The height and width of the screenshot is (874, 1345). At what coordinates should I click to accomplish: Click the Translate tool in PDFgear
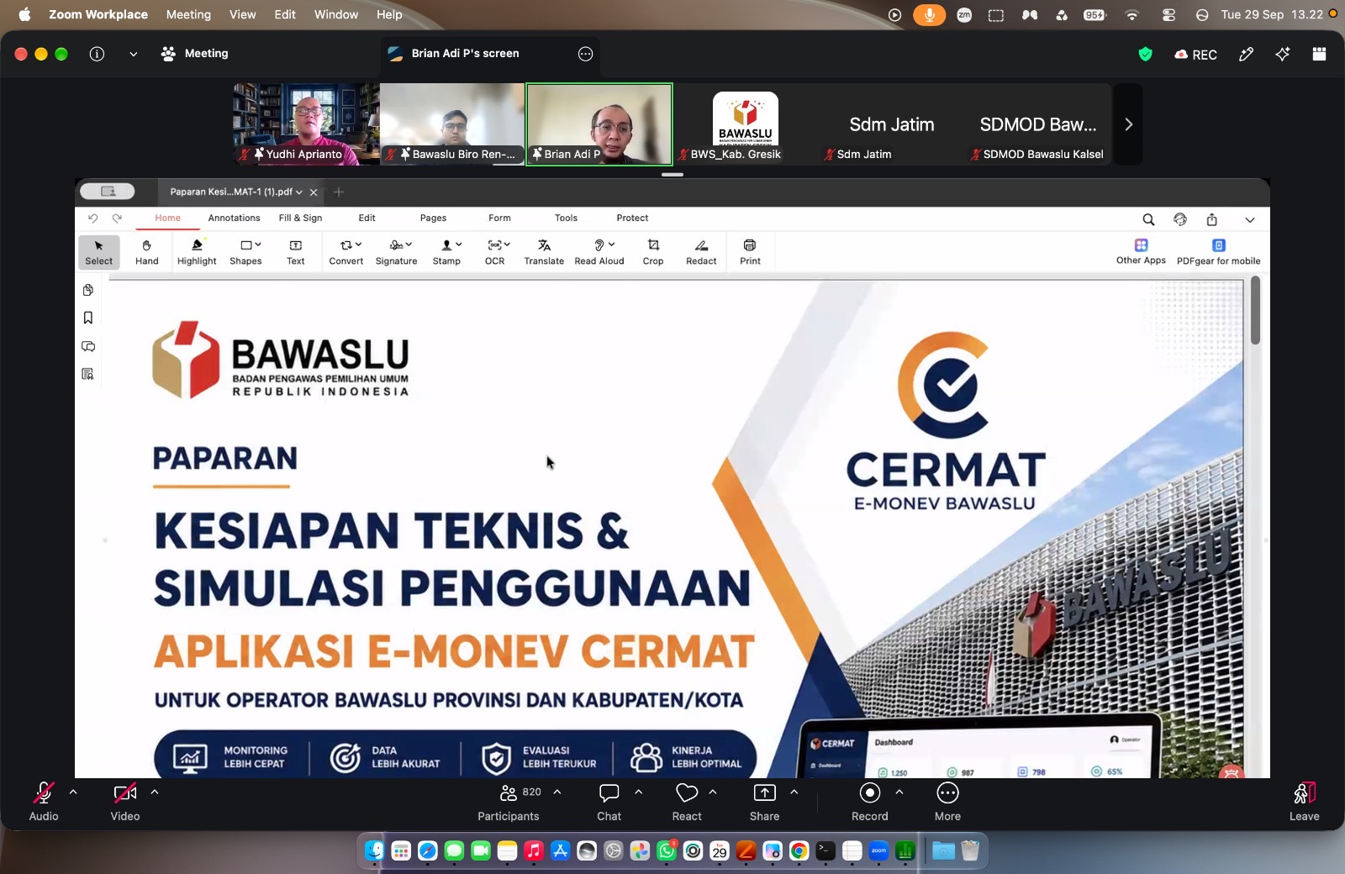(x=544, y=252)
